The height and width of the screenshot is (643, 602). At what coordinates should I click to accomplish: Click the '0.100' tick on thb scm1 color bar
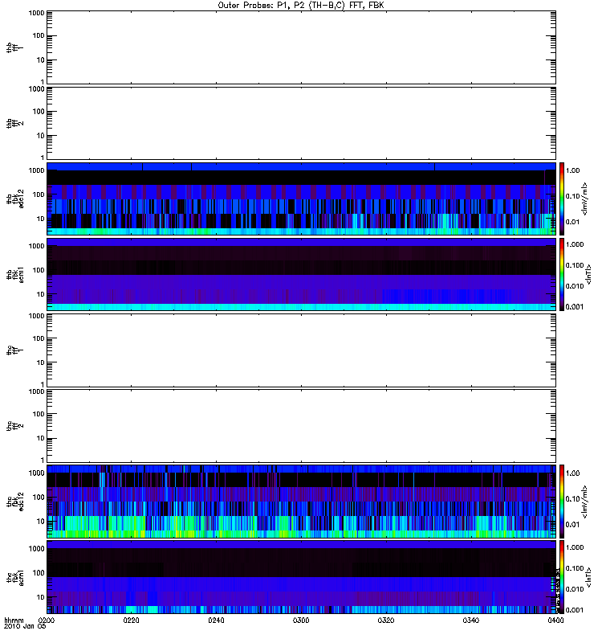(x=575, y=265)
